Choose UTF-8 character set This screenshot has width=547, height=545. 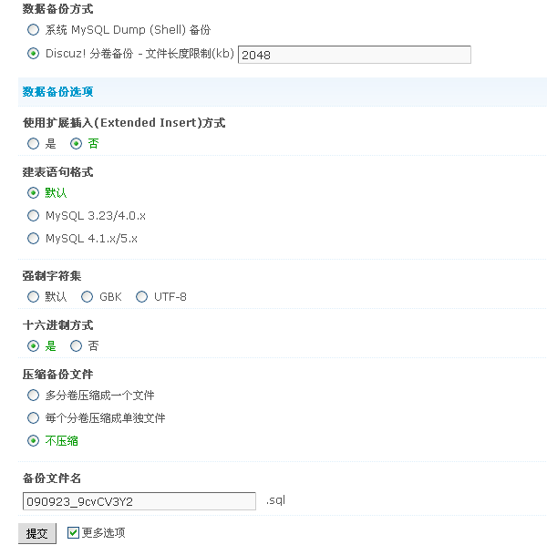pyautogui.click(x=141, y=297)
